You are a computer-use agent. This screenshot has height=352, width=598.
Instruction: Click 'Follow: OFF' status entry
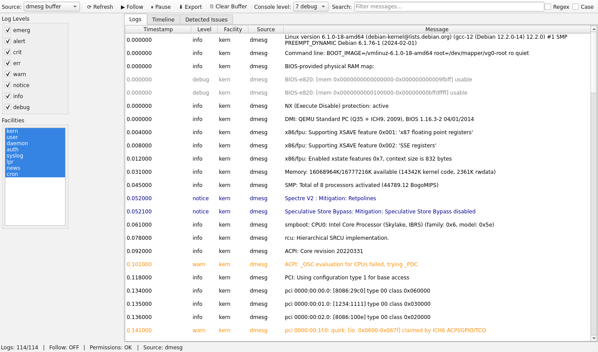pyautogui.click(x=64, y=348)
